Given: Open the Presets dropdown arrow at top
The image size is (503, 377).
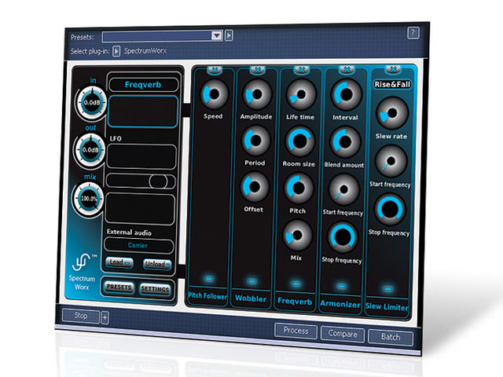Looking at the screenshot, I should pos(217,35).
